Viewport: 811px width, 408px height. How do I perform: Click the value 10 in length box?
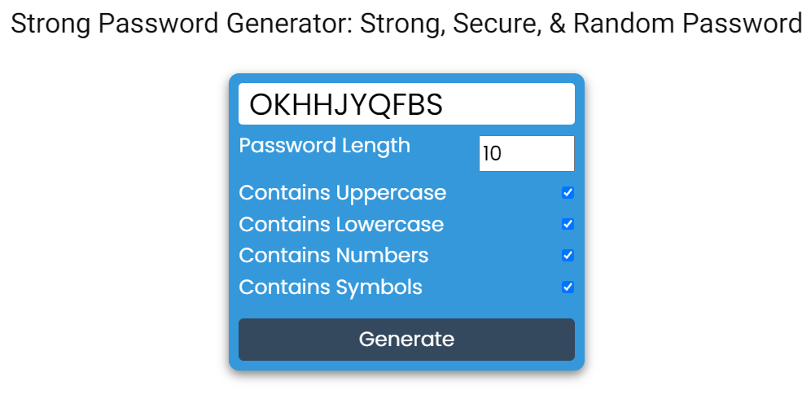[492, 154]
